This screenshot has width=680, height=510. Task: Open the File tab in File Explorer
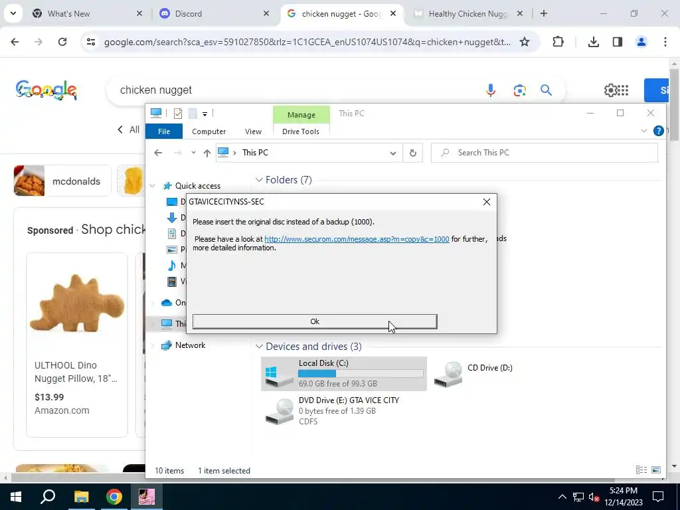click(x=164, y=131)
